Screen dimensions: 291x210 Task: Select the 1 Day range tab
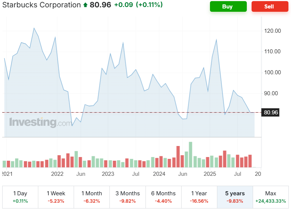20,197
